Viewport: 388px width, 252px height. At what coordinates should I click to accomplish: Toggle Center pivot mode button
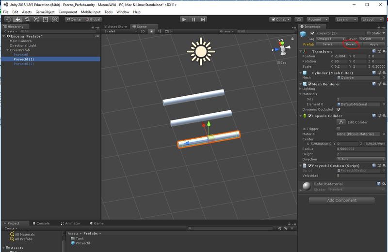74,19
